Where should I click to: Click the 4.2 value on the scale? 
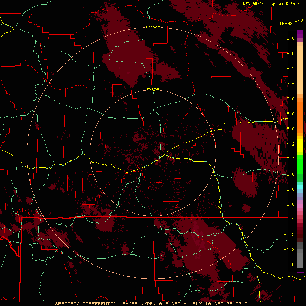pyautogui.click(x=291, y=144)
